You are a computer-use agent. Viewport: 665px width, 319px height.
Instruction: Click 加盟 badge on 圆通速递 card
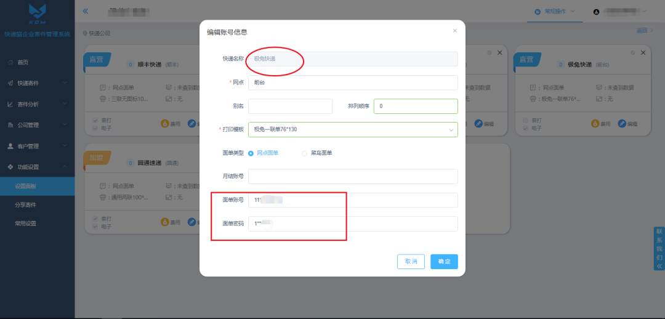click(97, 158)
